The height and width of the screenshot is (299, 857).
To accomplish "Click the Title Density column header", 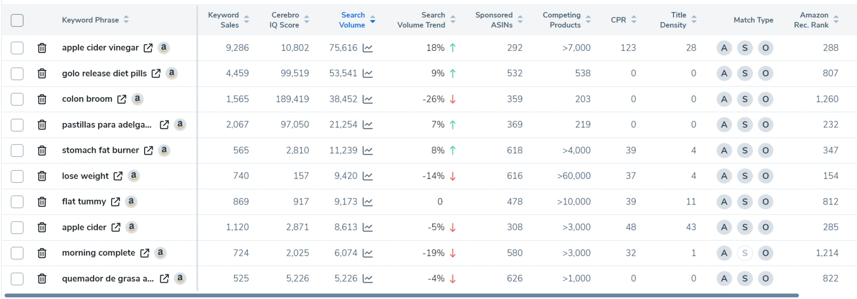I will point(674,20).
